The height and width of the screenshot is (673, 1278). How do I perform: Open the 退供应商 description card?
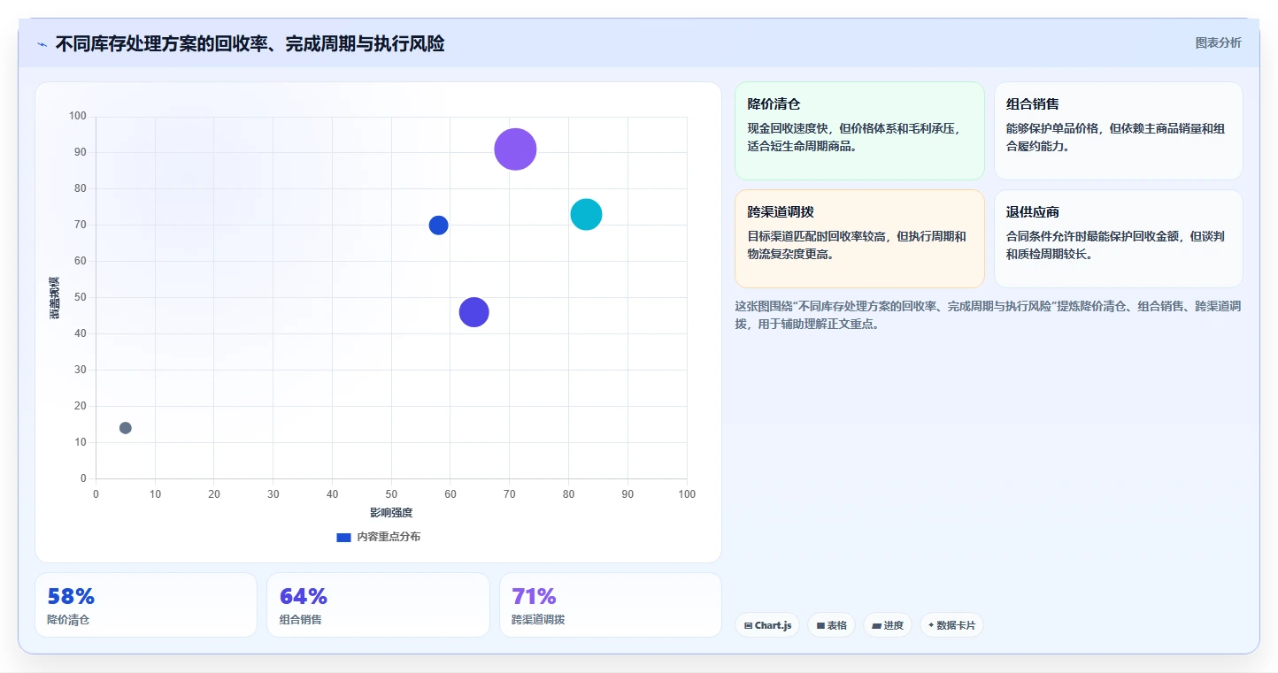pos(1118,239)
